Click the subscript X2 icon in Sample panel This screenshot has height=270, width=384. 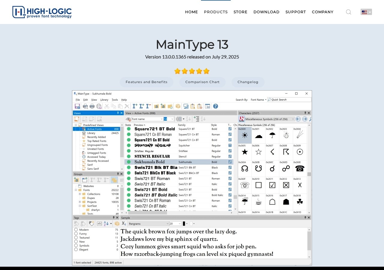coord(124,223)
